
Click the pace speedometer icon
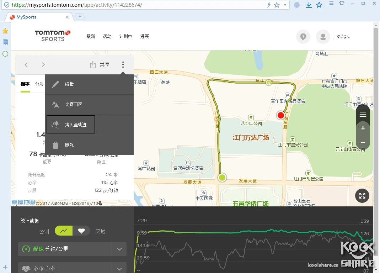pos(26,249)
